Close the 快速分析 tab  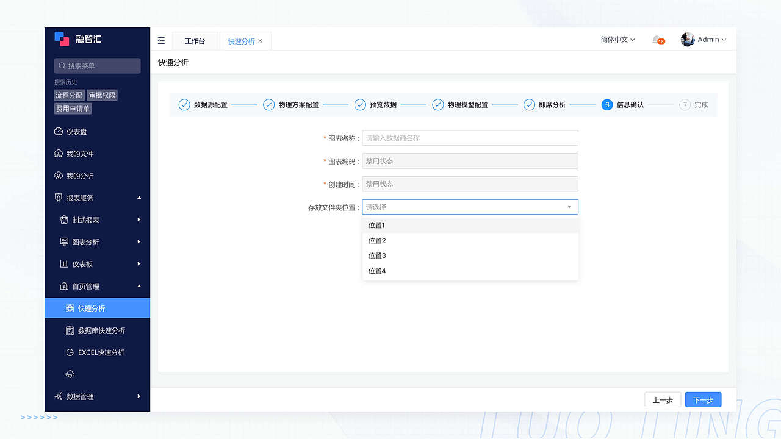[261, 41]
